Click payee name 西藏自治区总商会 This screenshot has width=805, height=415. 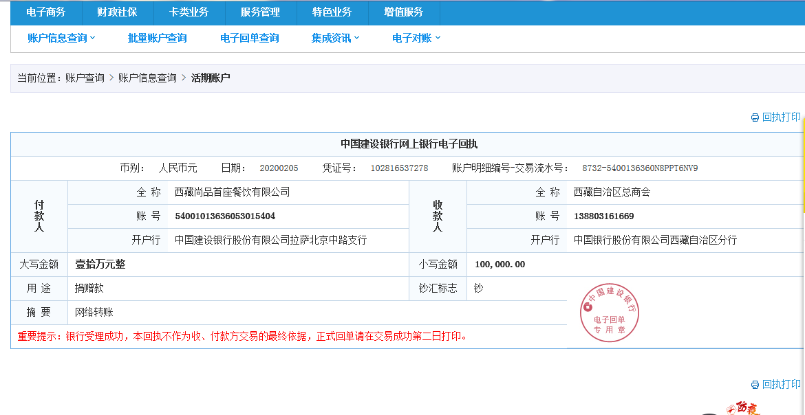coord(612,192)
